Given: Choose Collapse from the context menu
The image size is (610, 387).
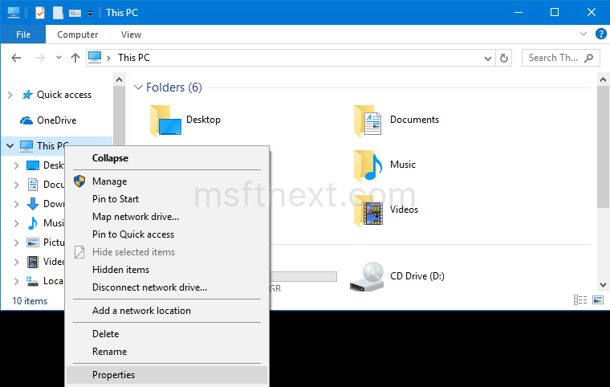Looking at the screenshot, I should pos(167,158).
